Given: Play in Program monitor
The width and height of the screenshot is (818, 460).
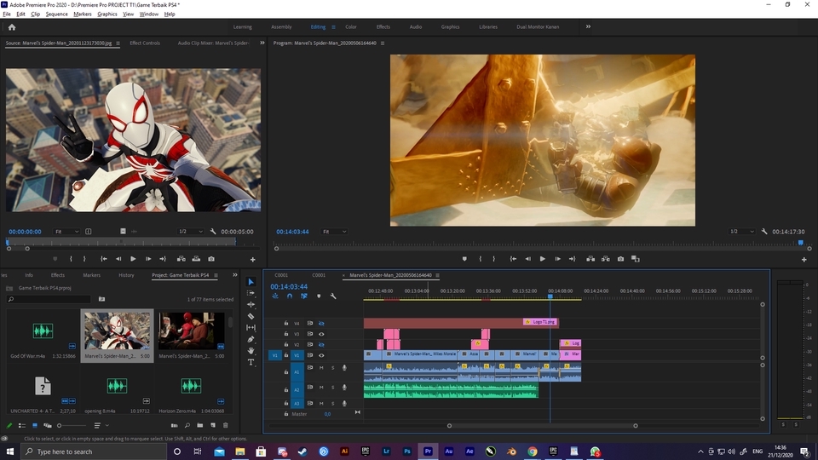Looking at the screenshot, I should pos(543,259).
